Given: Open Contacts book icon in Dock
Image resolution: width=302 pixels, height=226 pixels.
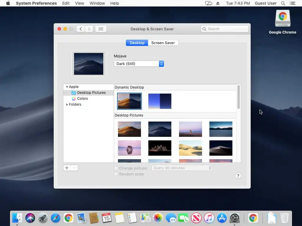Looking at the screenshot, I should point(94,218).
